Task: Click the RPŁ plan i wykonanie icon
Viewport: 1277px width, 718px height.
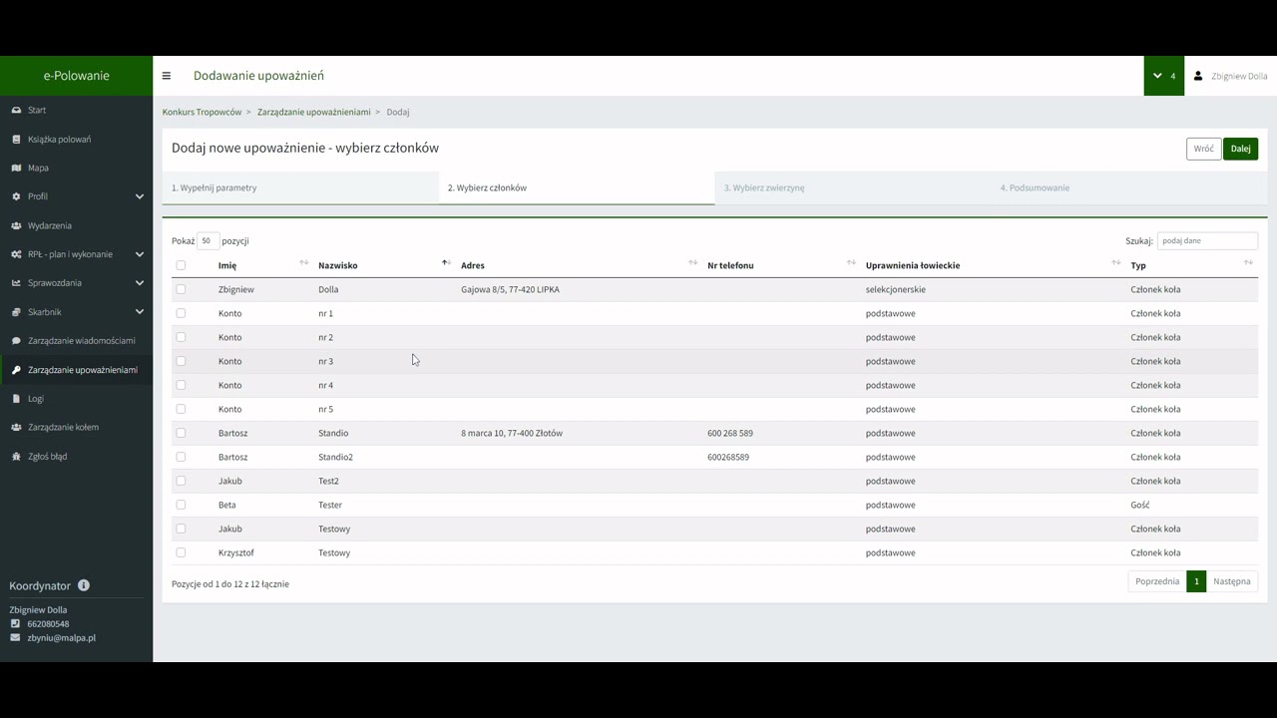Action: [16, 254]
